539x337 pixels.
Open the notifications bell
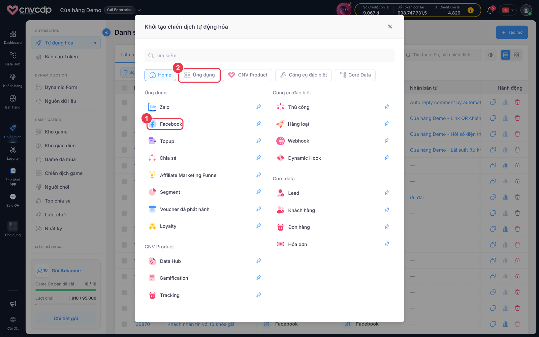490,10
